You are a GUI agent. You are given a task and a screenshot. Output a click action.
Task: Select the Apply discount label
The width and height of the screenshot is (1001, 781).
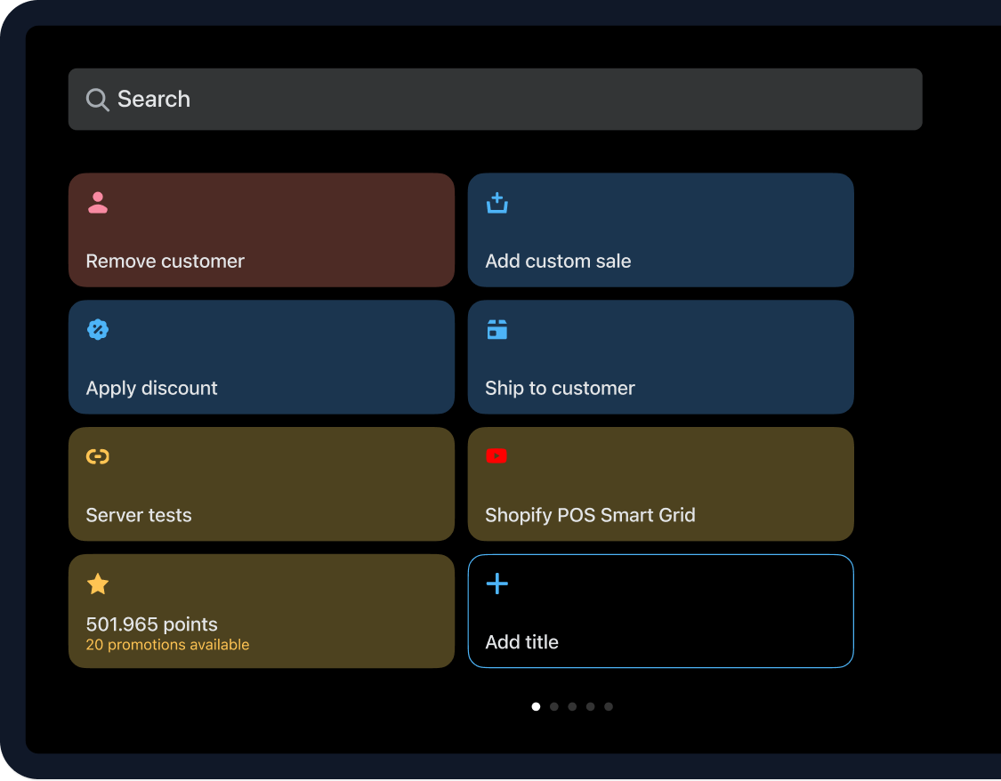[x=152, y=388]
